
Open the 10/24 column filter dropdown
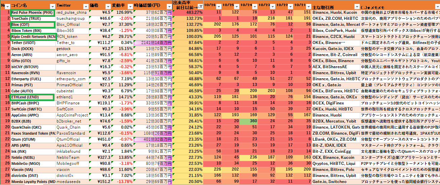255,6
